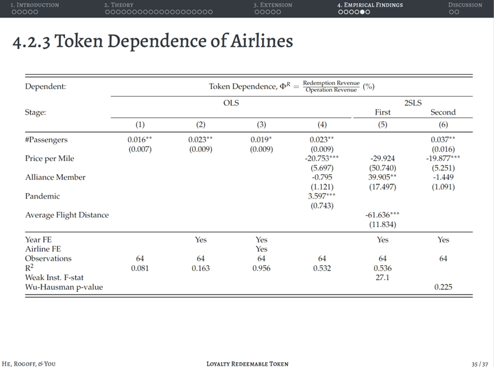Click first slide dot under Extension
Screen dimensions: 494x367
256,12
